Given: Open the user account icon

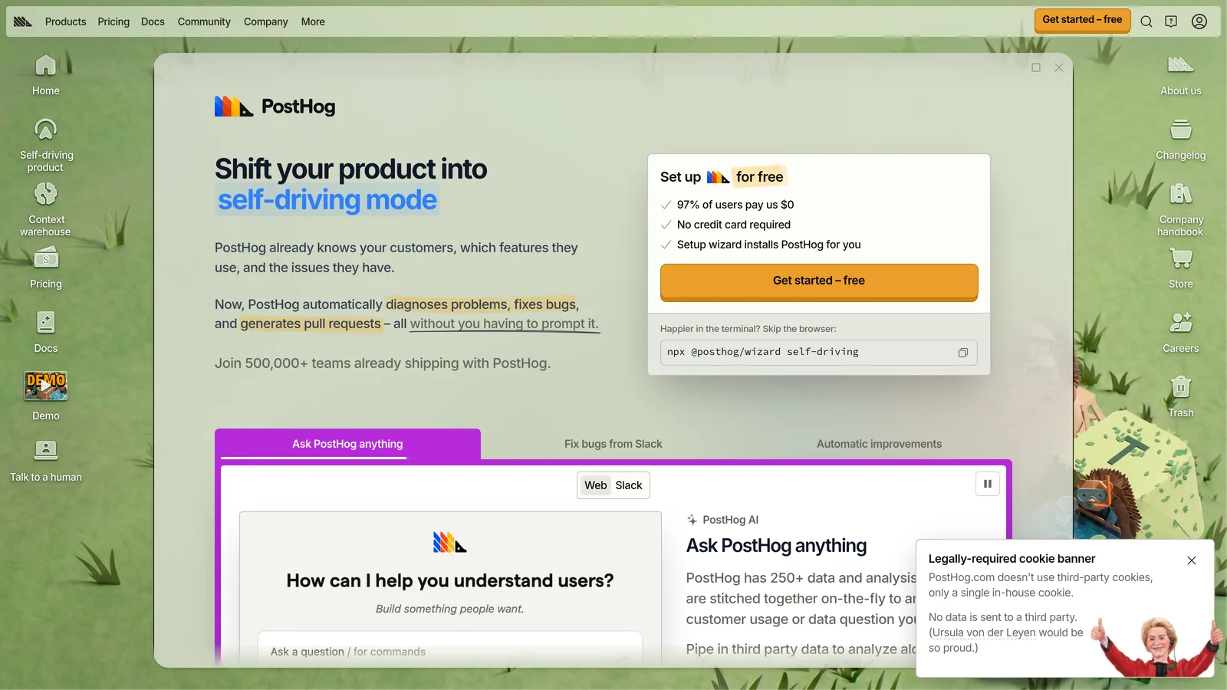Looking at the screenshot, I should pyautogui.click(x=1199, y=21).
